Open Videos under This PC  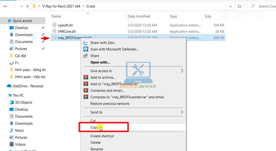[x=20, y=145]
